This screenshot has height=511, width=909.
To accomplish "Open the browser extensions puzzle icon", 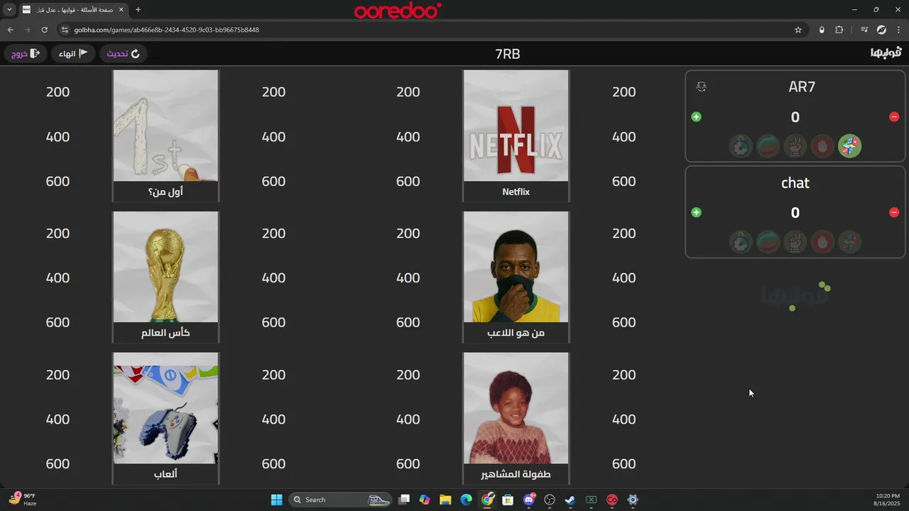I will (x=839, y=30).
